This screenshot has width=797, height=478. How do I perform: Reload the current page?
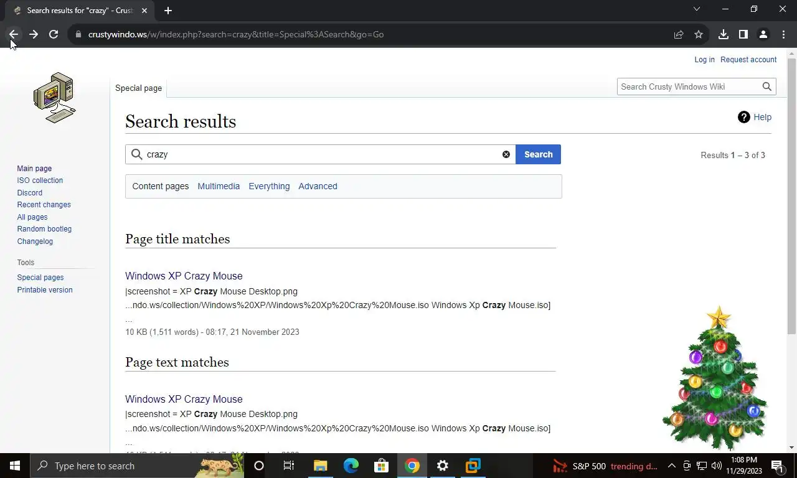pos(54,34)
